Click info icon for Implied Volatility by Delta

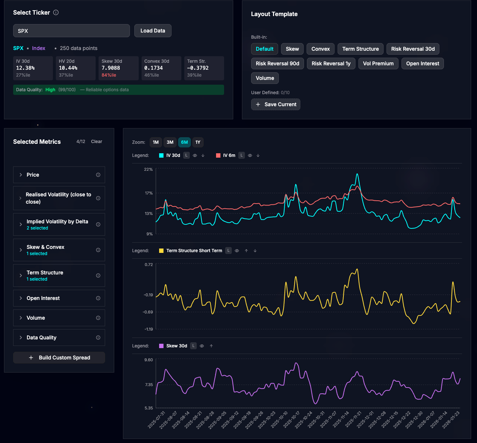coord(98,224)
